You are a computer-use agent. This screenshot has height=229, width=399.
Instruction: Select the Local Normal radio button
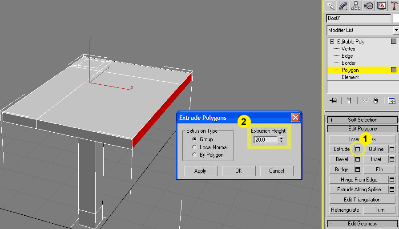(194, 147)
